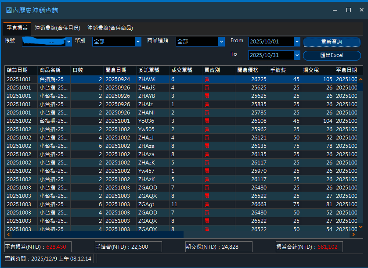368x268 pixels.
Task: Click the horizontal scrollbar thumb
Action: pos(98,235)
